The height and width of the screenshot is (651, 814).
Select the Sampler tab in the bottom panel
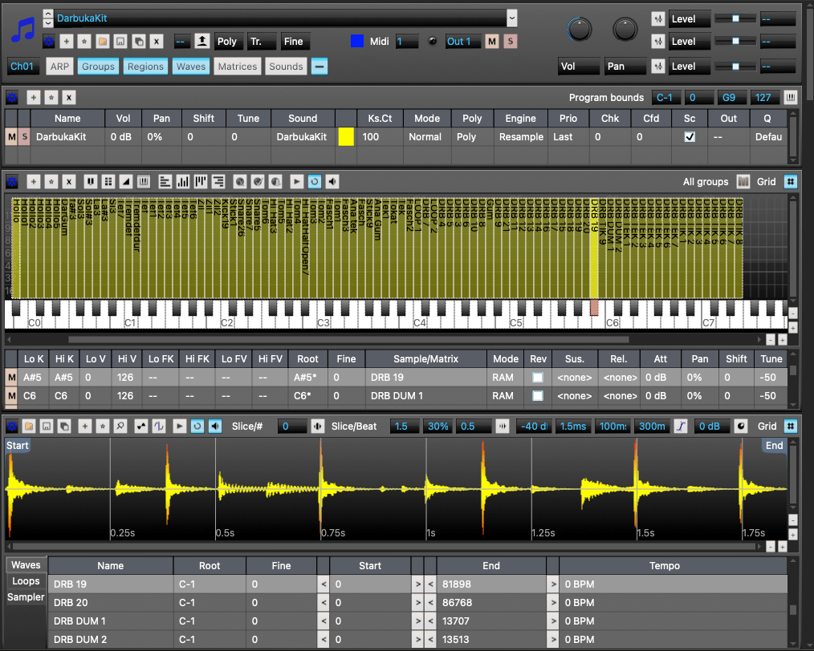click(26, 597)
